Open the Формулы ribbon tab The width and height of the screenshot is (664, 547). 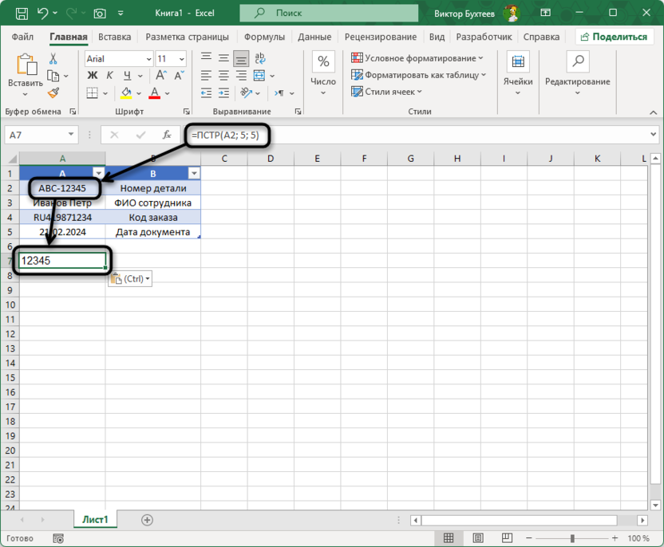point(264,37)
